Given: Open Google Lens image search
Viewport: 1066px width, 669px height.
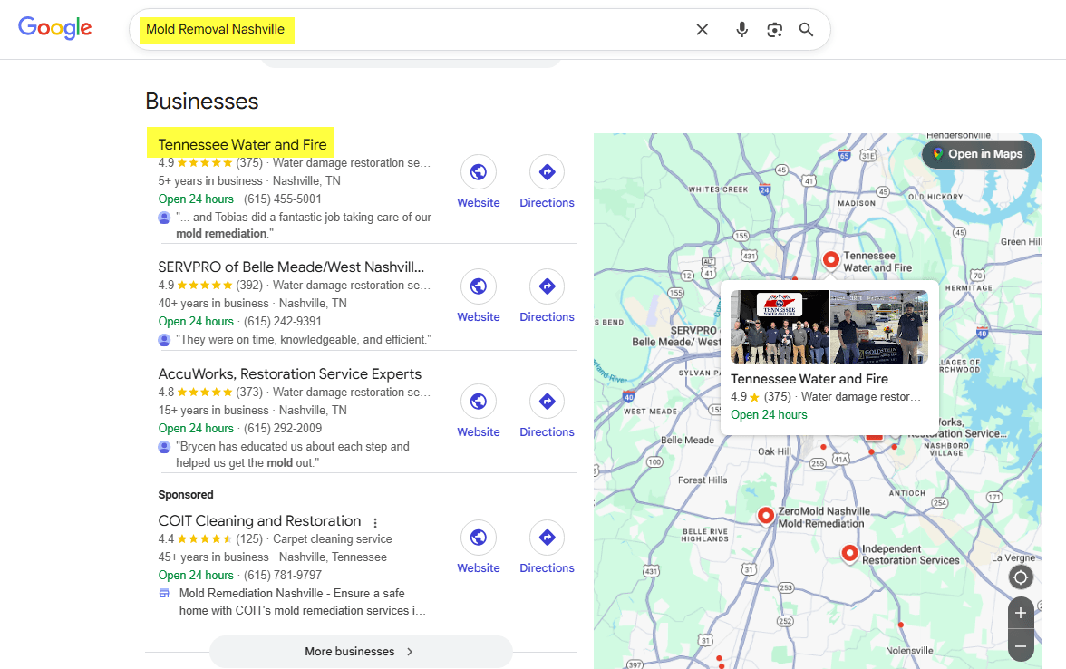Looking at the screenshot, I should click(x=774, y=30).
